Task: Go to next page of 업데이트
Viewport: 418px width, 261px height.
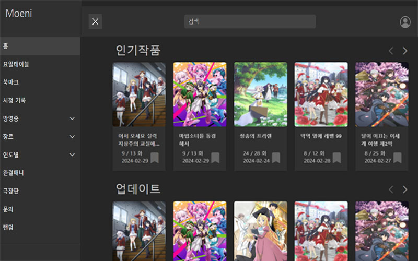Action: tap(405, 189)
